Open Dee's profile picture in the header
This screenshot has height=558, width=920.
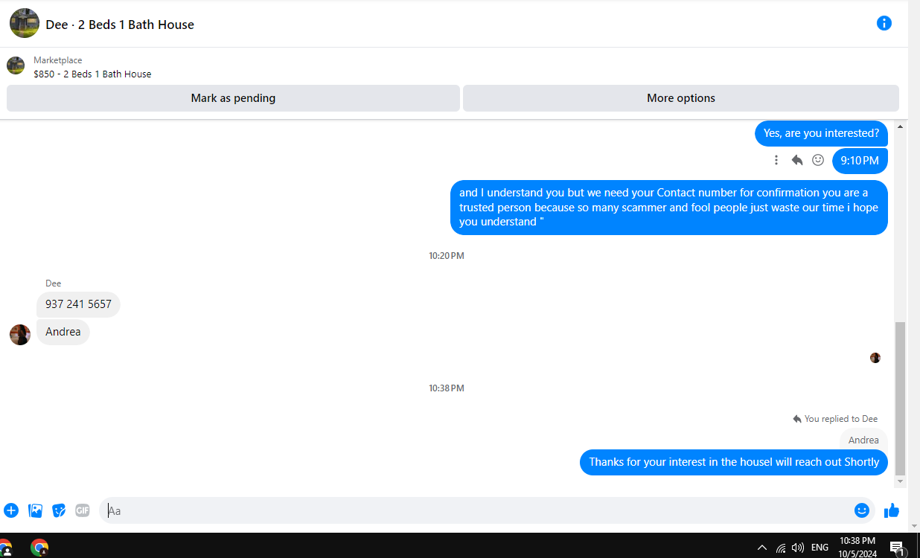point(25,24)
